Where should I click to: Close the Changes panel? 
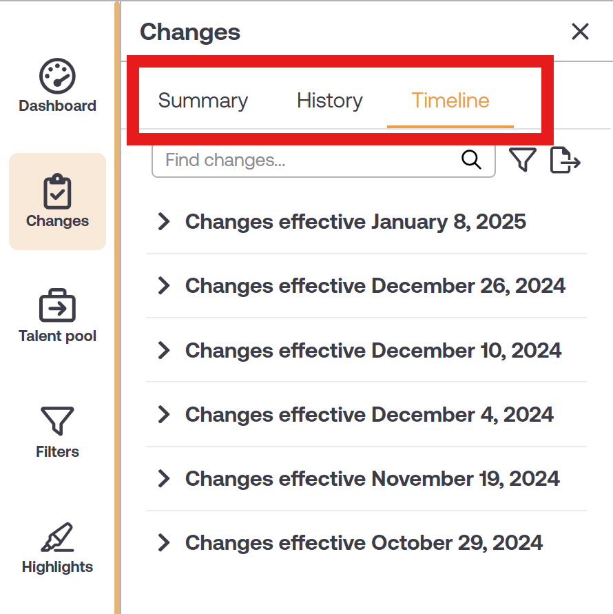point(580,32)
